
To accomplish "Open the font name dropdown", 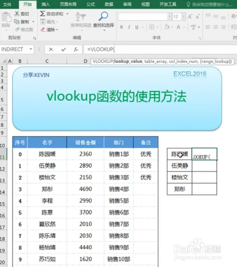I will click(x=169, y=17).
